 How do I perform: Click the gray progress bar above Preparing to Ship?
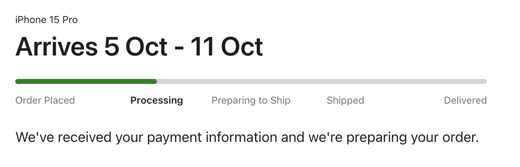pyautogui.click(x=251, y=81)
